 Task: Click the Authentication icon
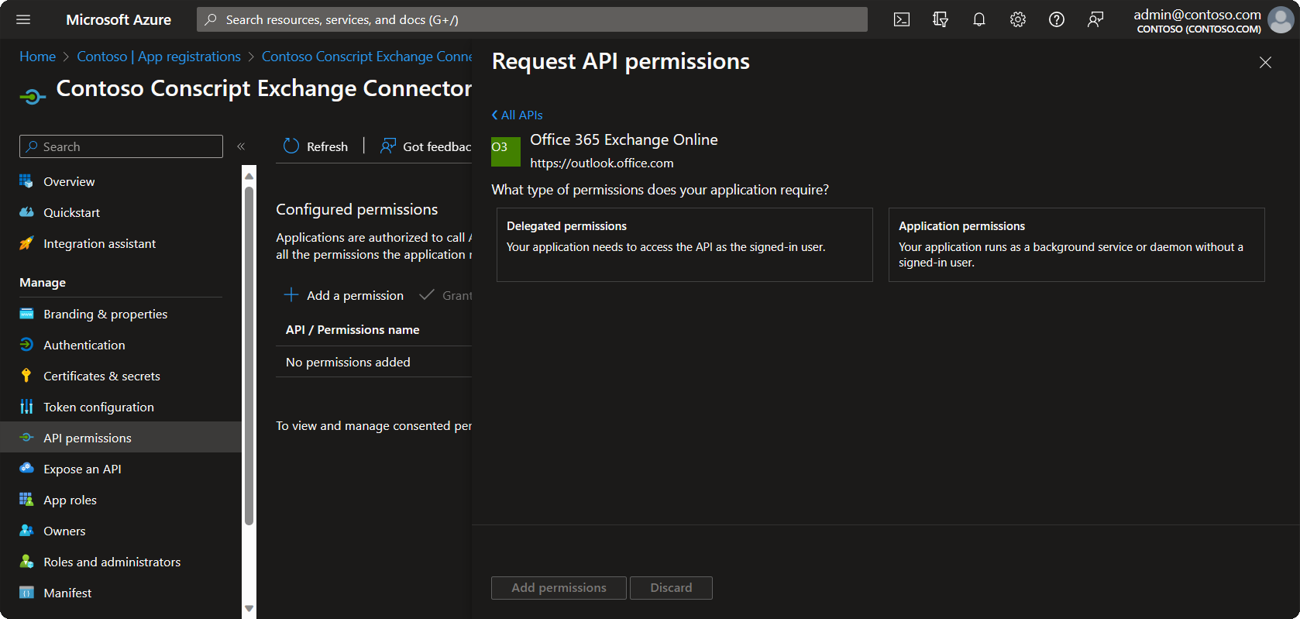(26, 345)
